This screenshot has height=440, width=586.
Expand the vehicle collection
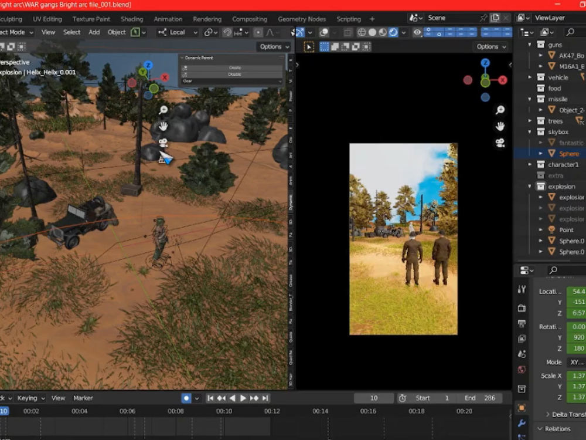click(530, 77)
